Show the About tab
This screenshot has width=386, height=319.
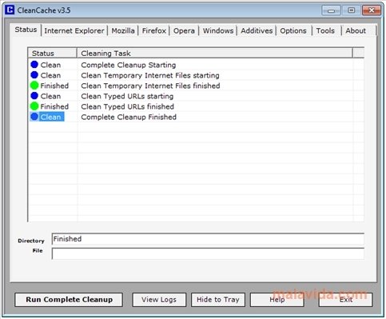(356, 30)
